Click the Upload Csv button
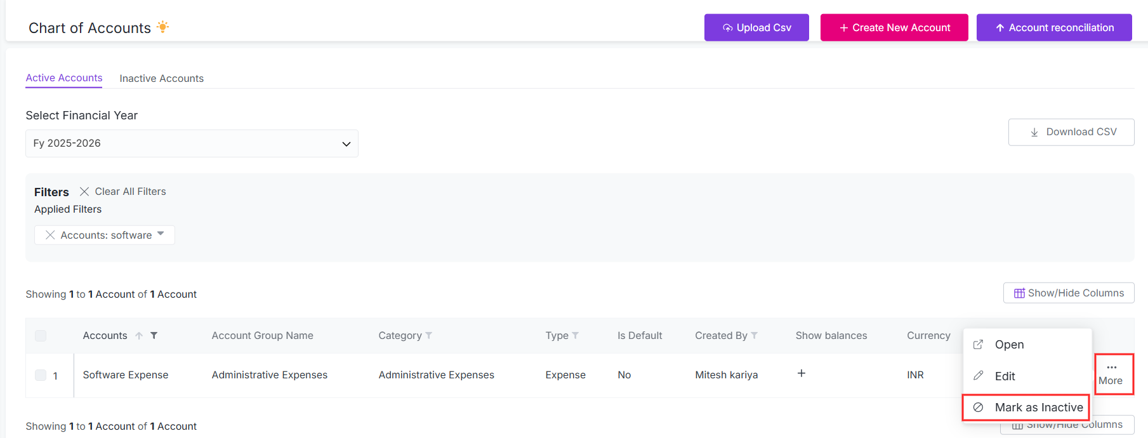 click(756, 28)
